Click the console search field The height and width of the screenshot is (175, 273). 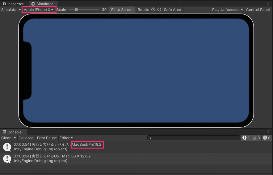pyautogui.click(x=194, y=138)
